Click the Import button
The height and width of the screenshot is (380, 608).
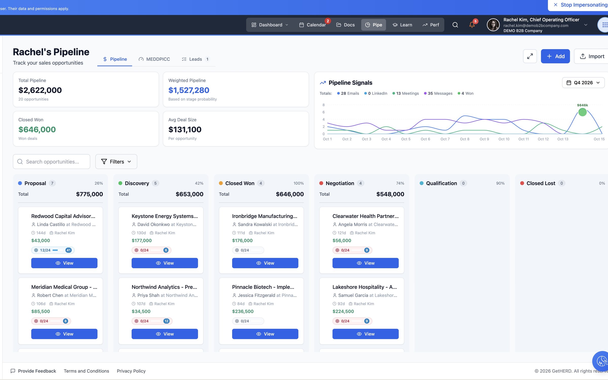pyautogui.click(x=592, y=56)
